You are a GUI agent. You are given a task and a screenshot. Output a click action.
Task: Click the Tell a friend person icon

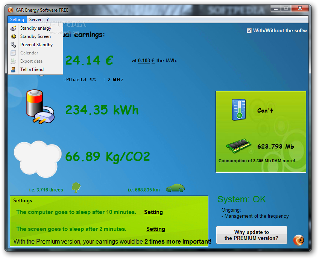point(13,69)
